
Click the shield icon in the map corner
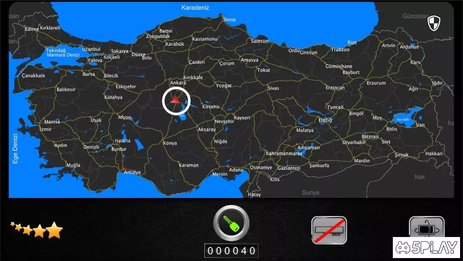(434, 24)
